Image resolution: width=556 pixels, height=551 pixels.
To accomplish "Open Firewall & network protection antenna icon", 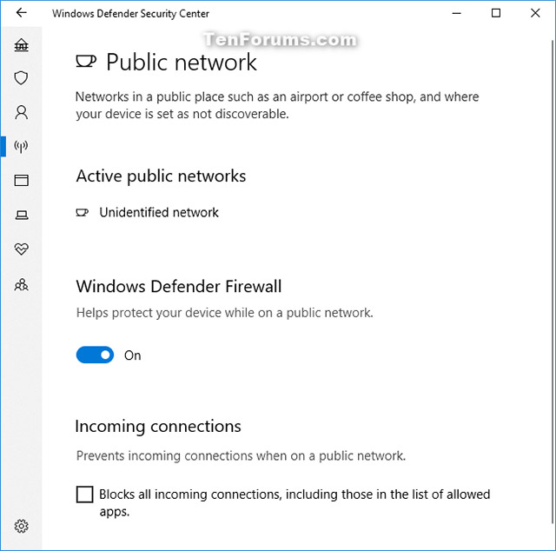I will pos(21,146).
